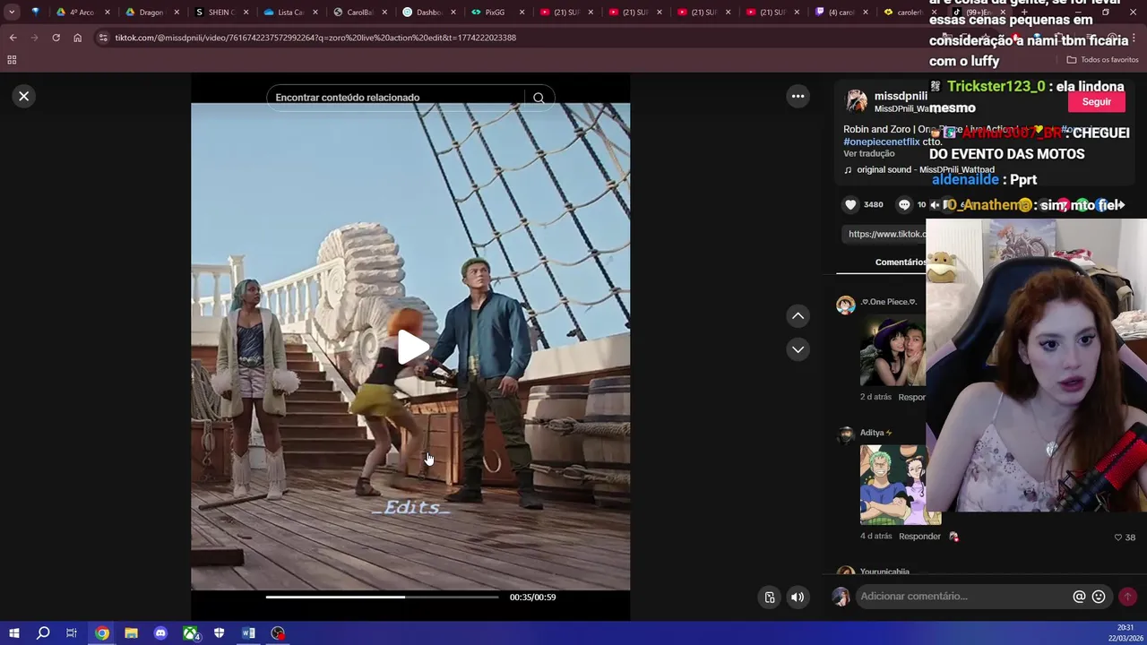This screenshot has width=1147, height=645.
Task: Close the TikTok video viewer
Action: 24,96
